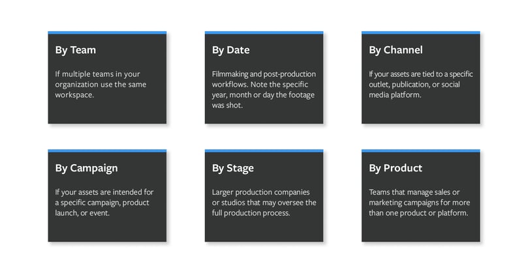Click the By Team description about workspace

(x=101, y=84)
